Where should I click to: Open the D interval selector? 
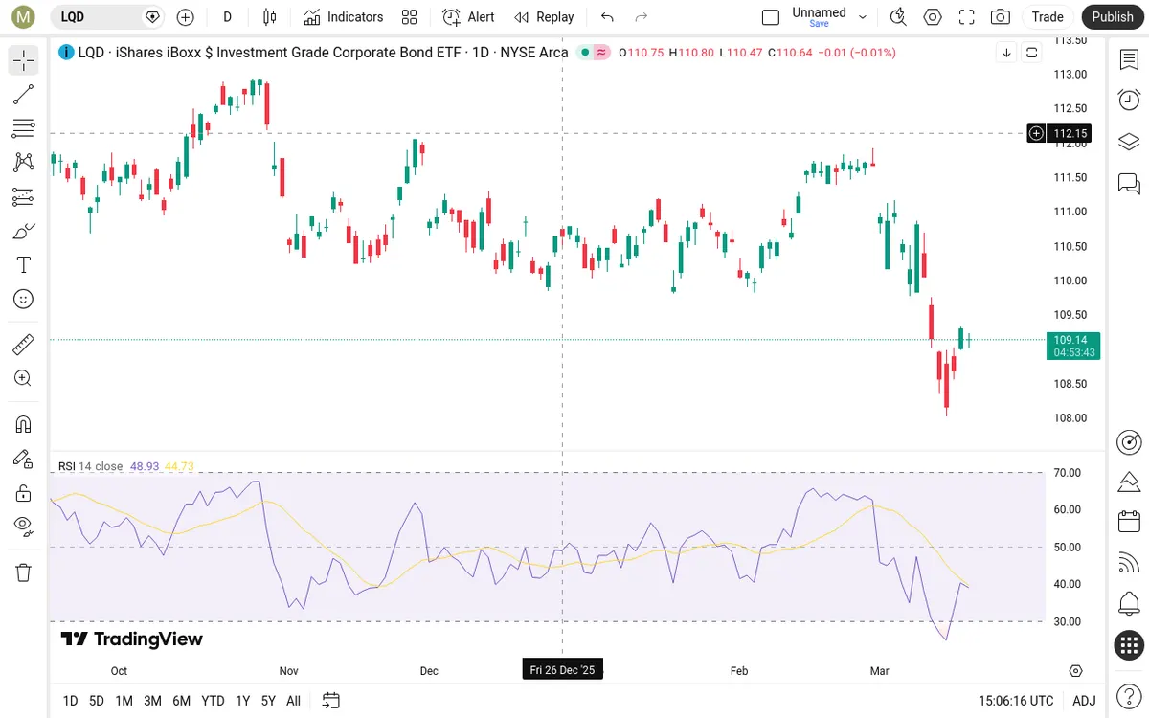point(227,16)
